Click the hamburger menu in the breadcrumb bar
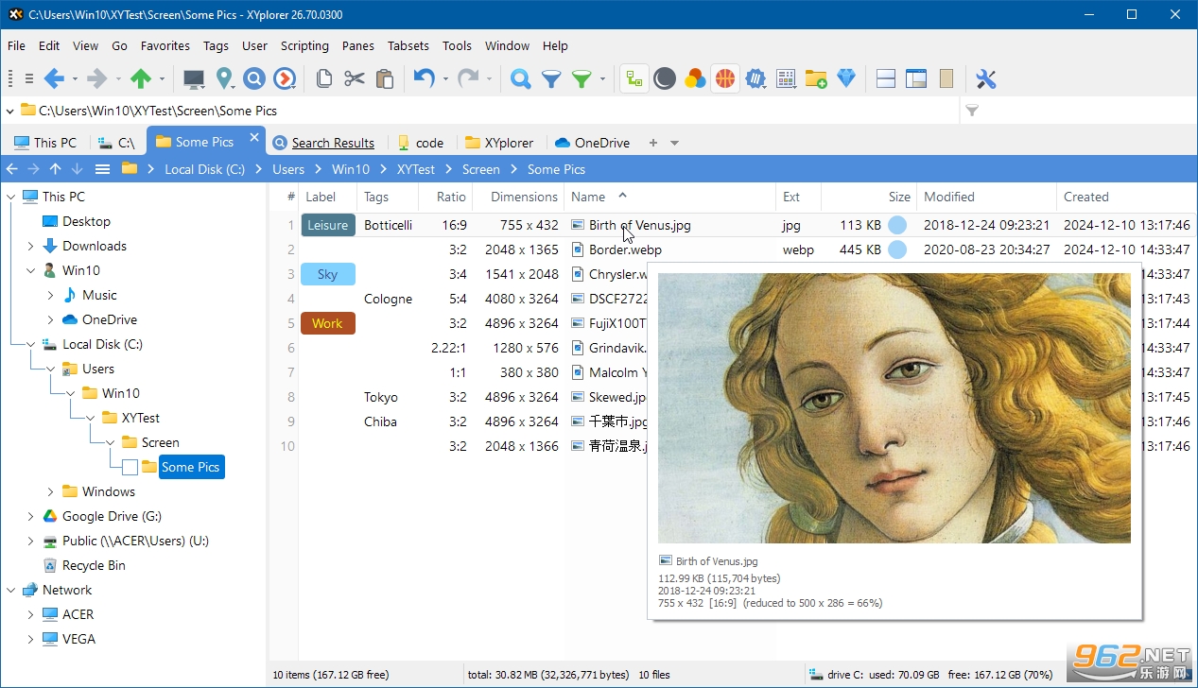Viewport: 1198px width, 688px height. (102, 169)
